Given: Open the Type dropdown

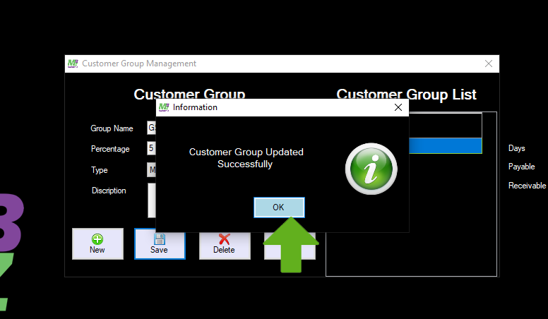Looking at the screenshot, I should pyautogui.click(x=151, y=170).
